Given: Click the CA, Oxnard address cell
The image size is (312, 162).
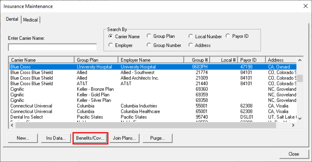Looking at the screenshot, I should 279,67.
